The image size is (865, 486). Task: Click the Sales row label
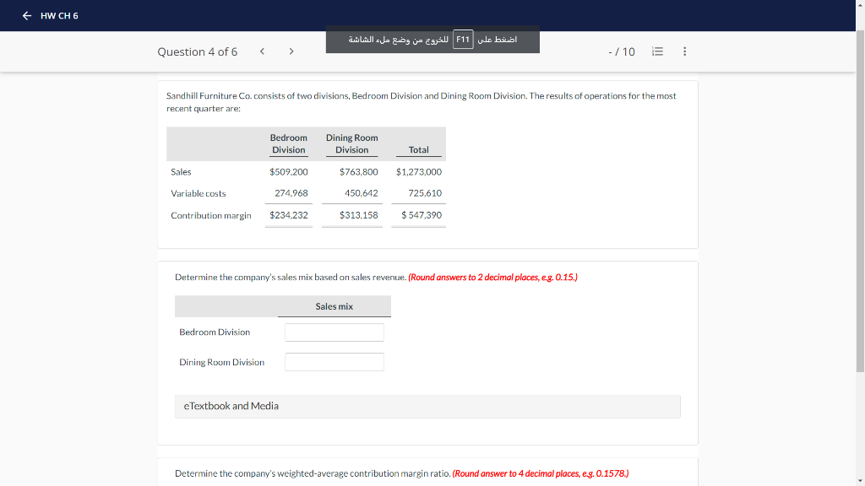181,172
